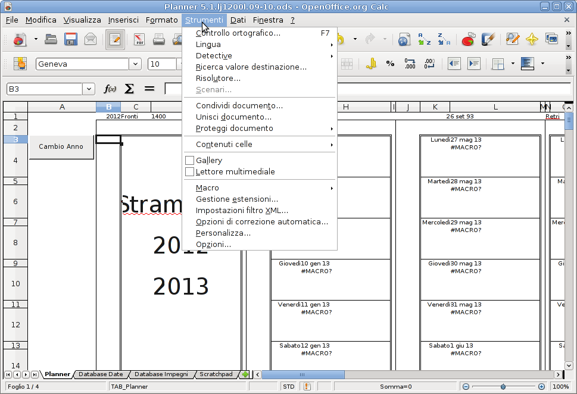Sort ascending with the A-Z icon
577x394 pixels.
coord(424,39)
